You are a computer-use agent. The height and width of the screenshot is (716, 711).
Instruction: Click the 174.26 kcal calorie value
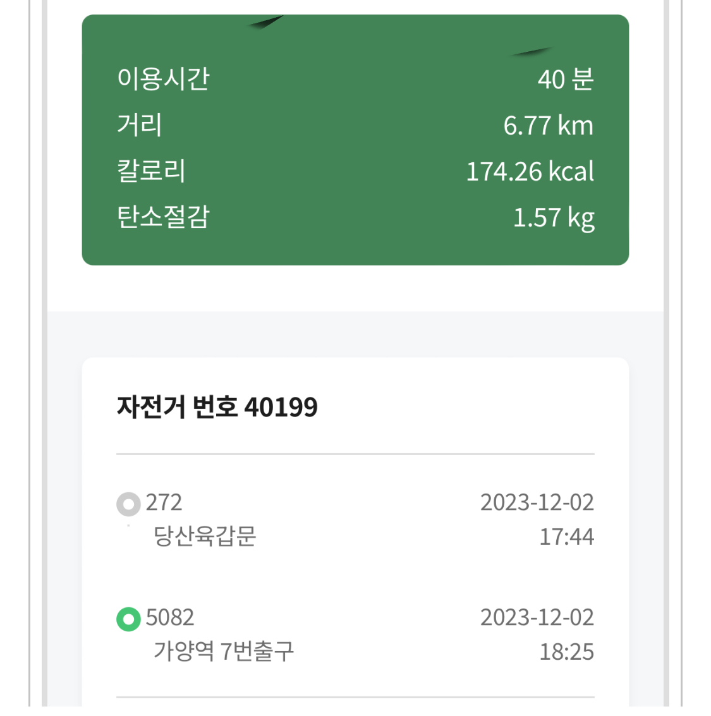click(530, 172)
